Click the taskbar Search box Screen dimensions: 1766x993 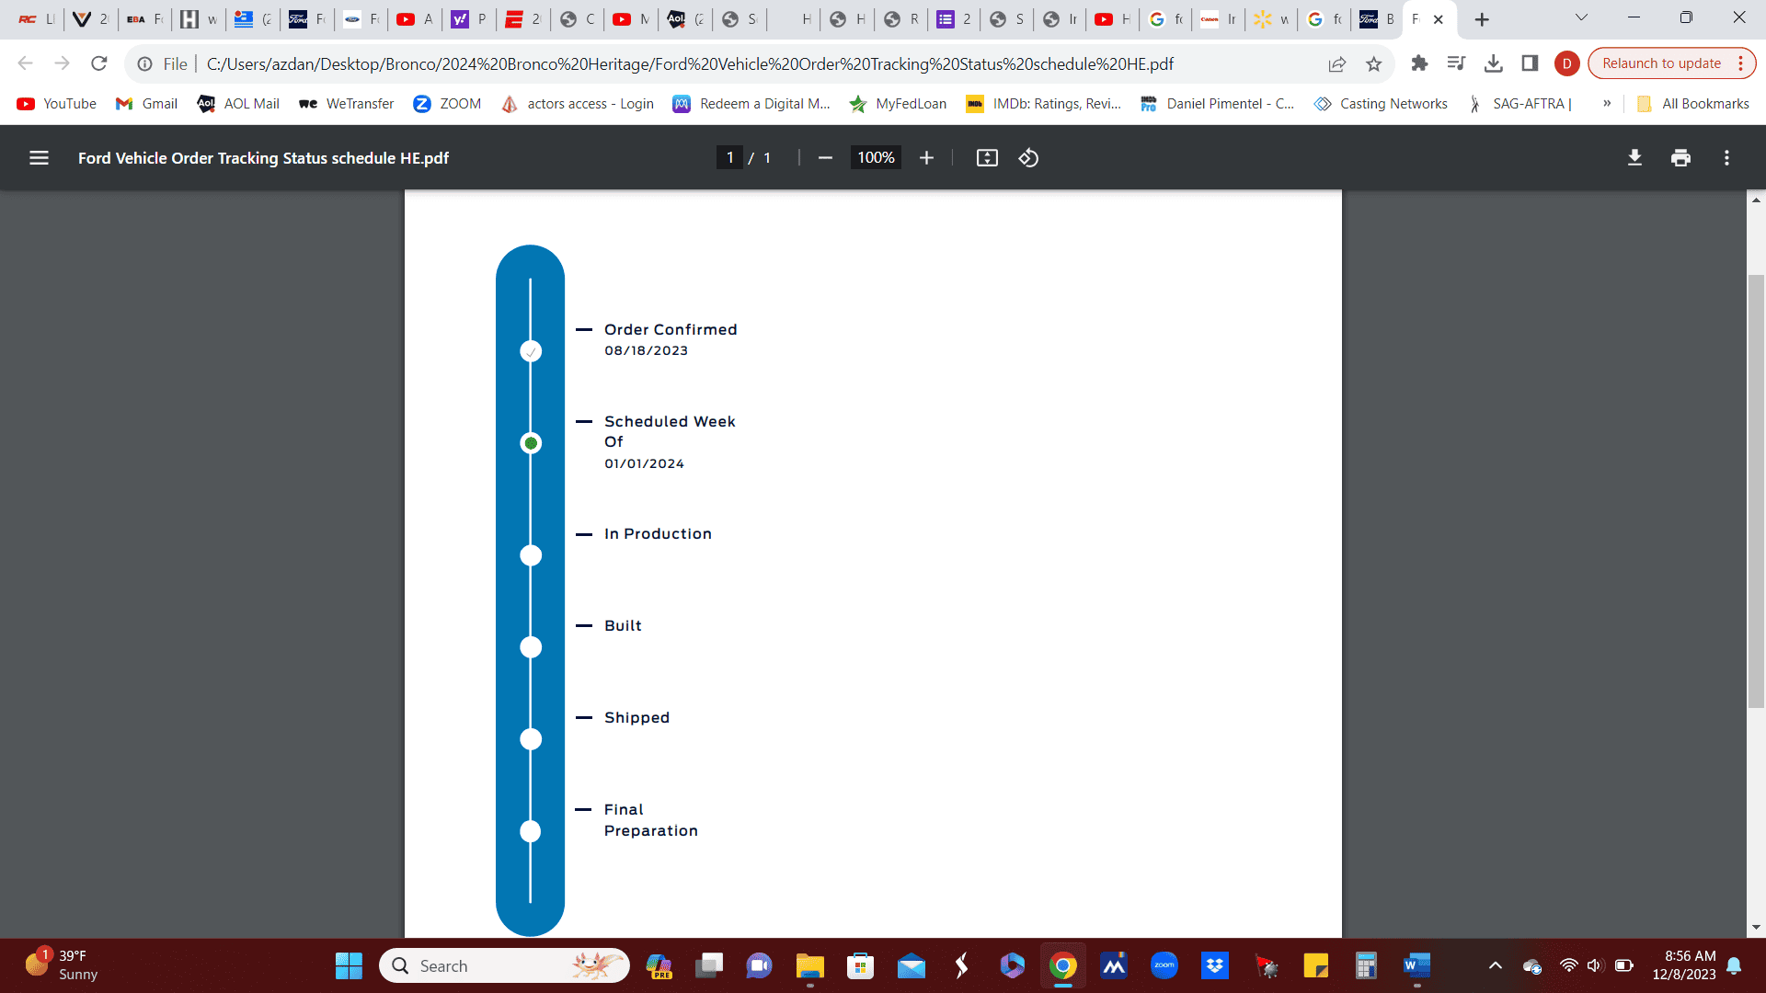click(x=504, y=965)
